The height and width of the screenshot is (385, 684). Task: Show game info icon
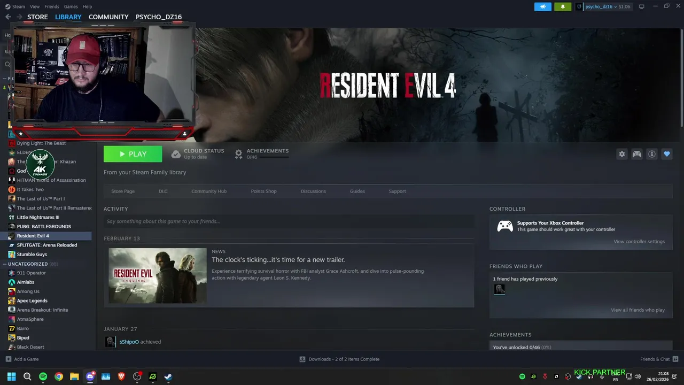point(652,154)
